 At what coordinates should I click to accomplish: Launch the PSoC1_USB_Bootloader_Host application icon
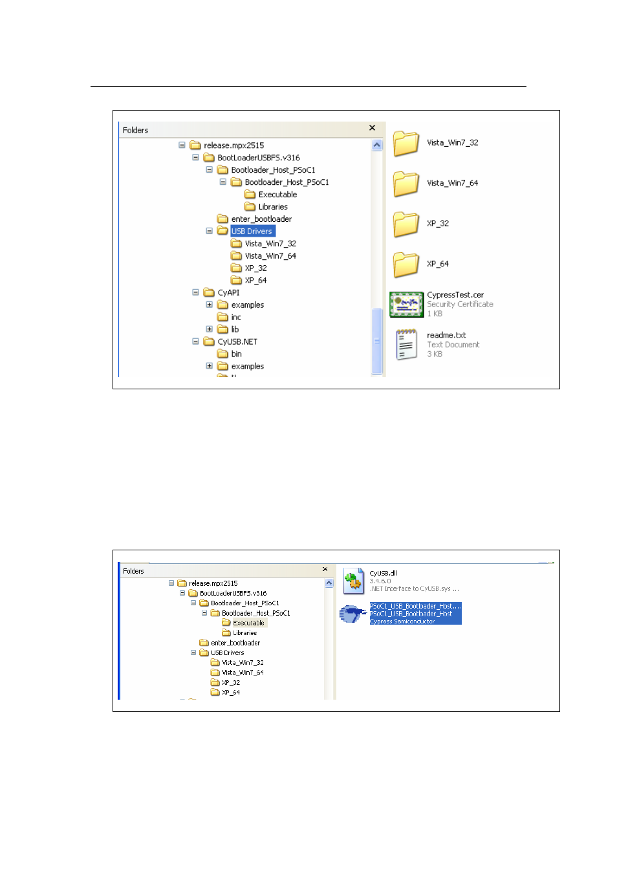pos(353,614)
